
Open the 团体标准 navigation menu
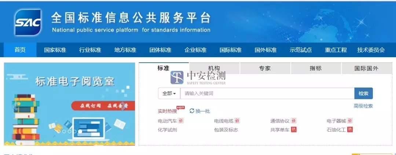tap(160, 50)
